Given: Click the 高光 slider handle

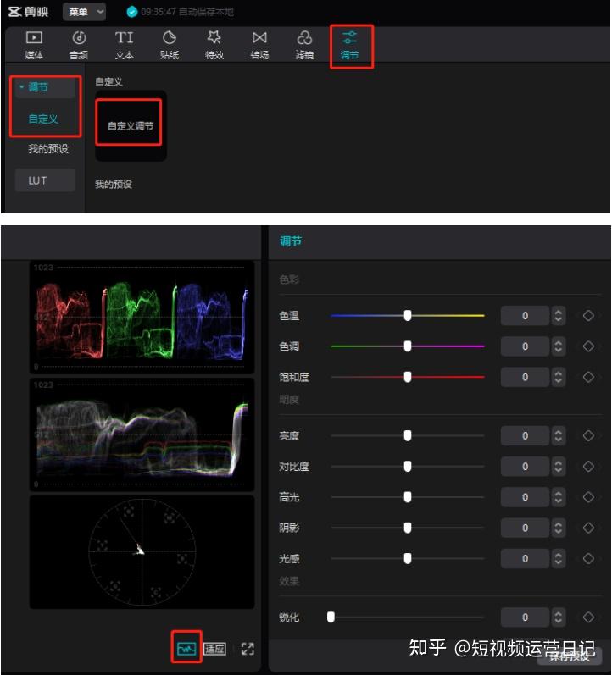Looking at the screenshot, I should (408, 497).
